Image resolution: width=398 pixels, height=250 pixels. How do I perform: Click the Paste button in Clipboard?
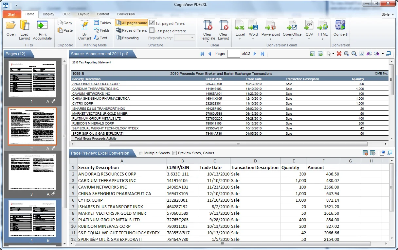[x=65, y=30]
